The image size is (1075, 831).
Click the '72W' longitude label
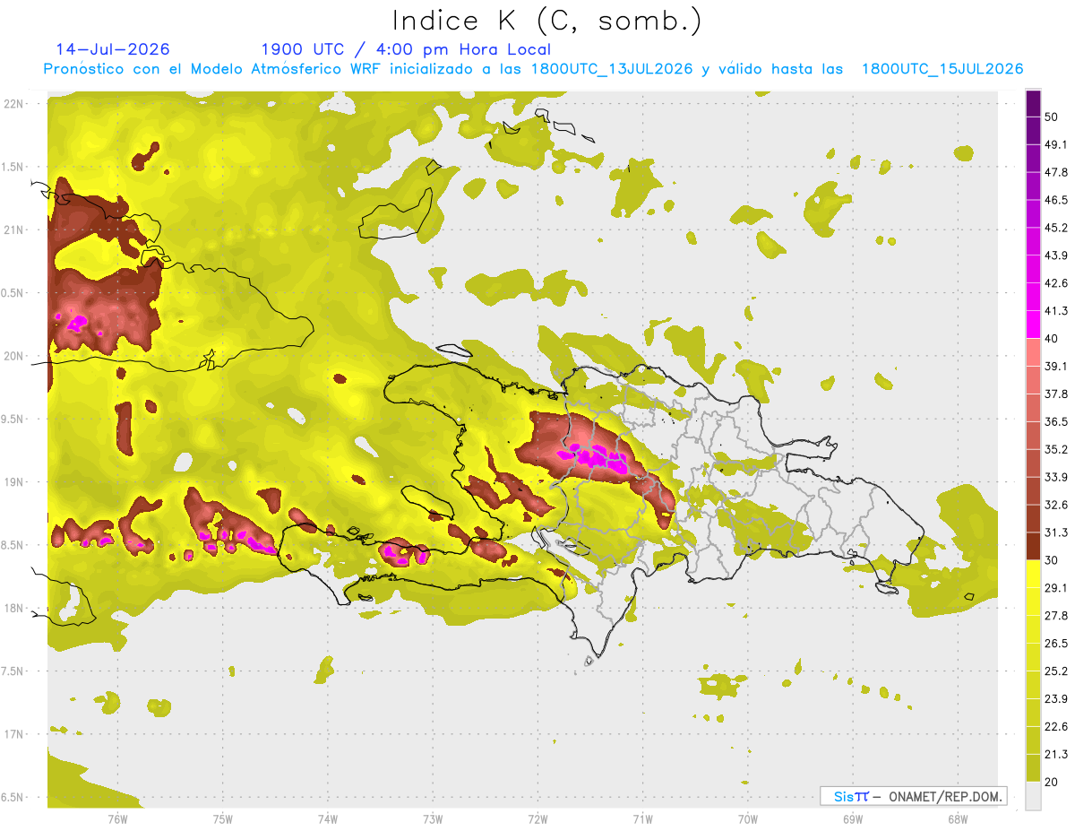click(x=537, y=819)
